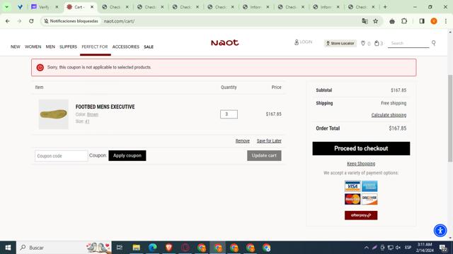Screen dimensions: 453x254
Task: Open the ACCESSORIES menu
Action: coord(126,47)
